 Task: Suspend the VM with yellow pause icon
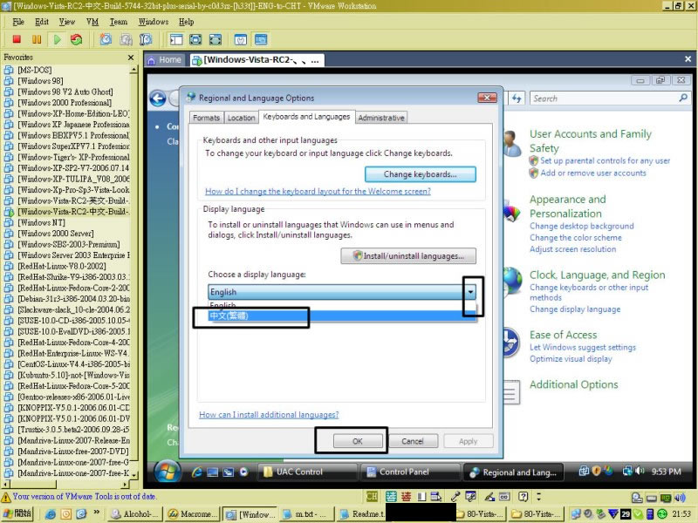(x=37, y=39)
